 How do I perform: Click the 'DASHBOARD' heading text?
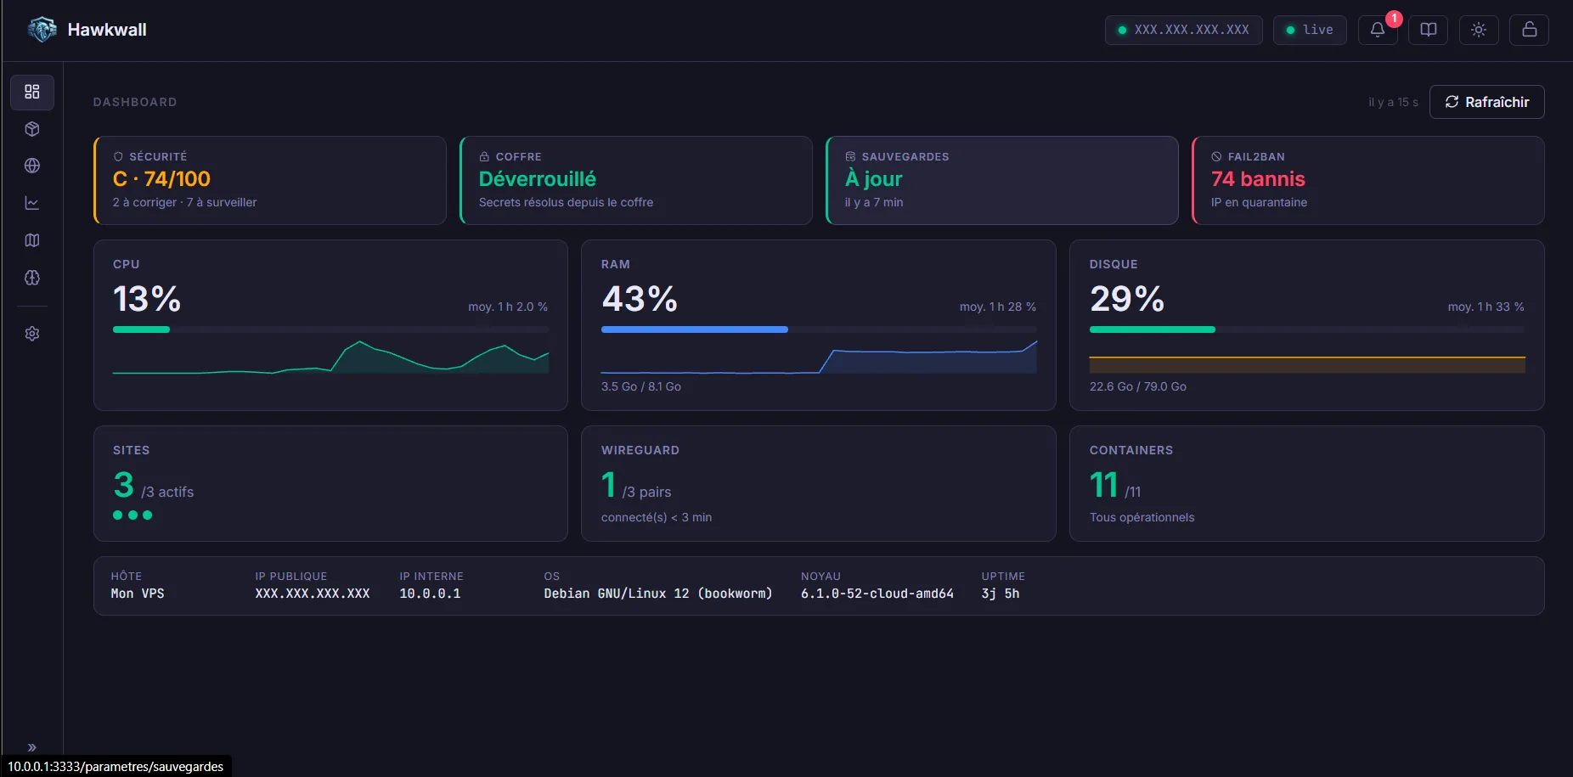pos(135,102)
